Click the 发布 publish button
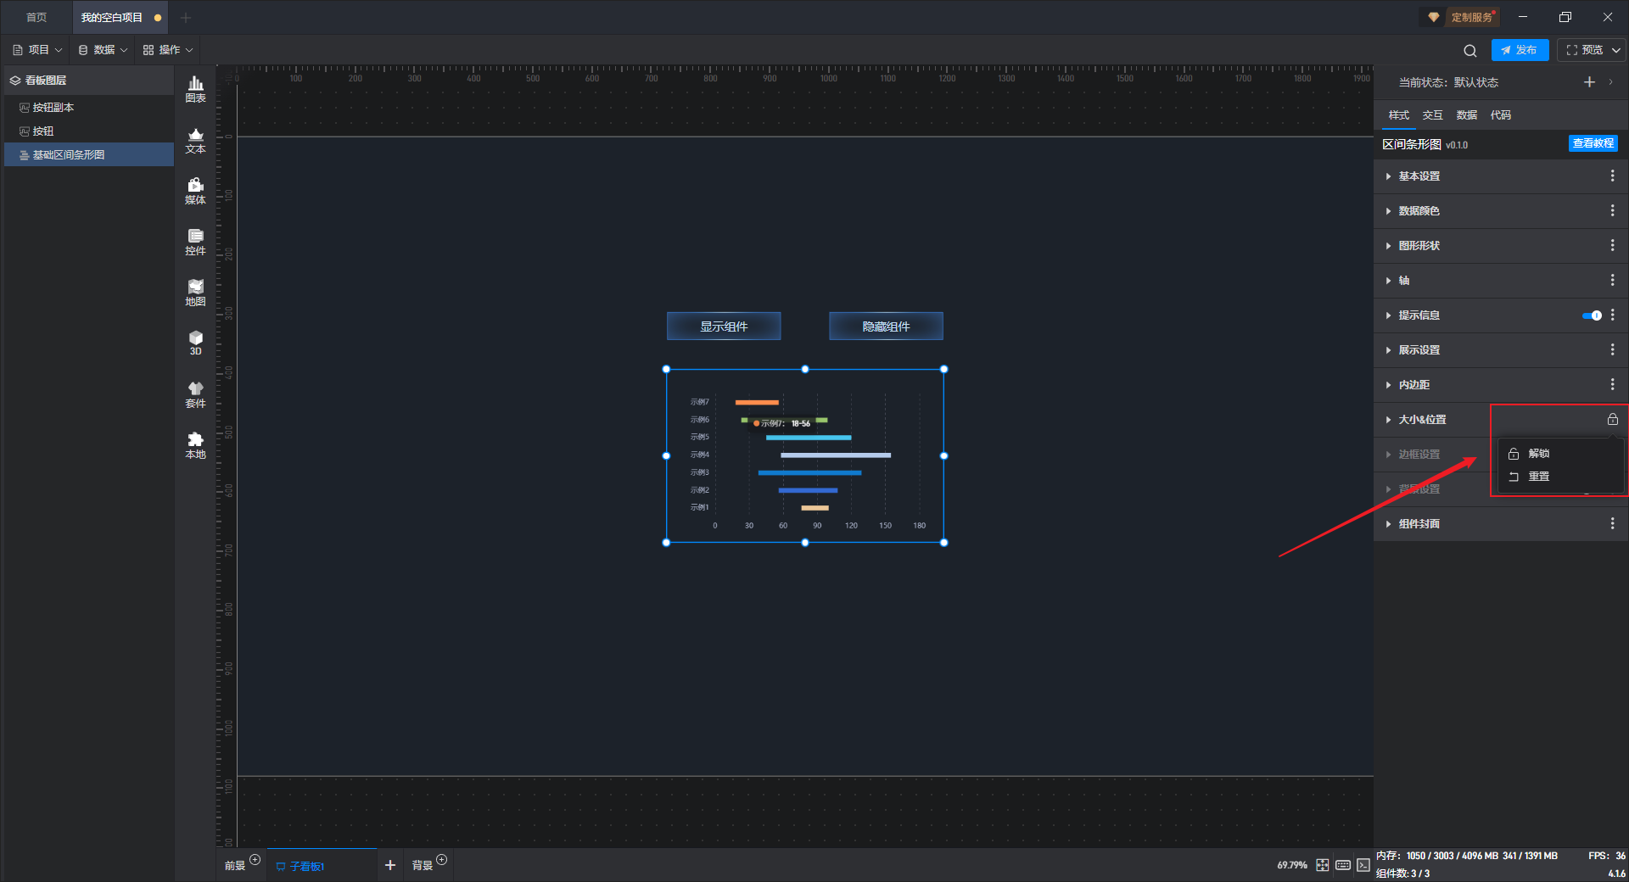 (x=1519, y=51)
